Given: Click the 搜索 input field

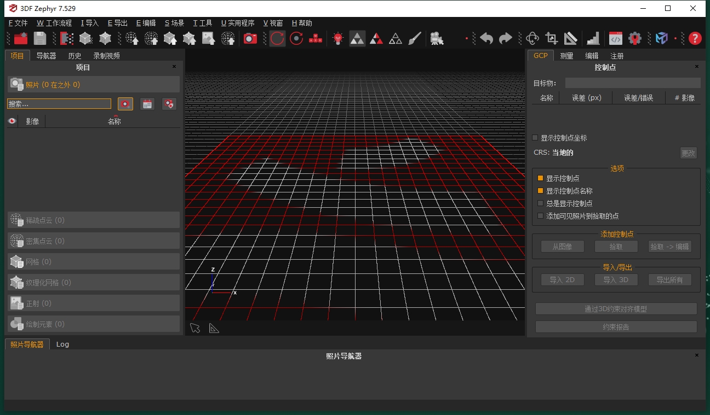Looking at the screenshot, I should point(59,104).
